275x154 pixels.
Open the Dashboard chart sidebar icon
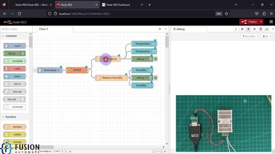[x=267, y=29]
